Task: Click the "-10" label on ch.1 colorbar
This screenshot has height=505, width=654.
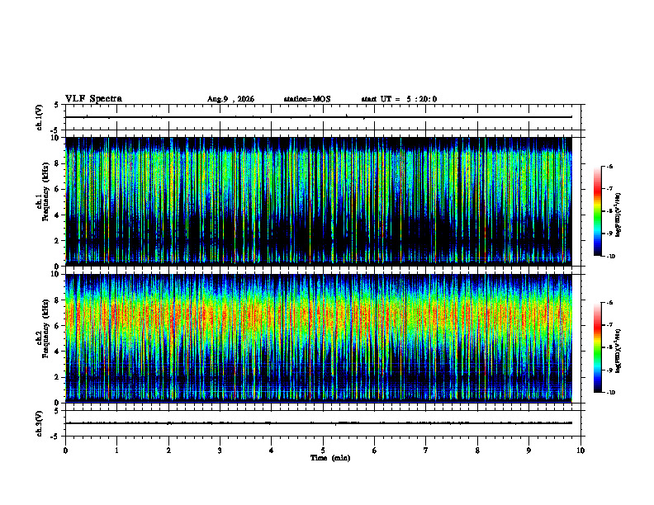Action: [610, 256]
